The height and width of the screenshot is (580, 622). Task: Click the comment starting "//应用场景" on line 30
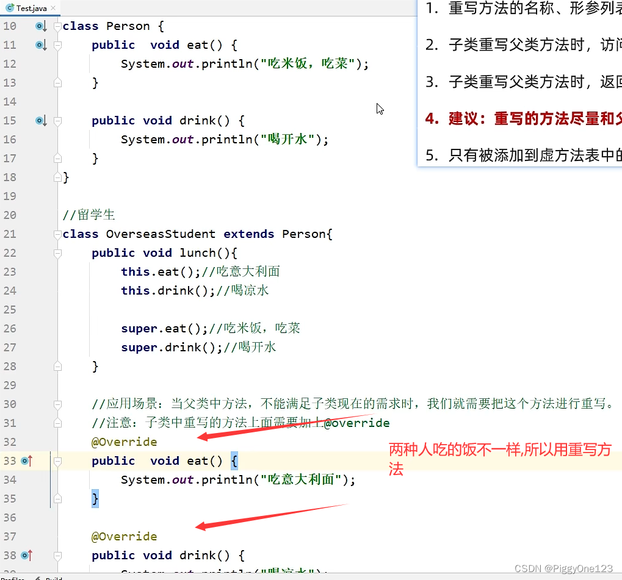[x=353, y=404]
